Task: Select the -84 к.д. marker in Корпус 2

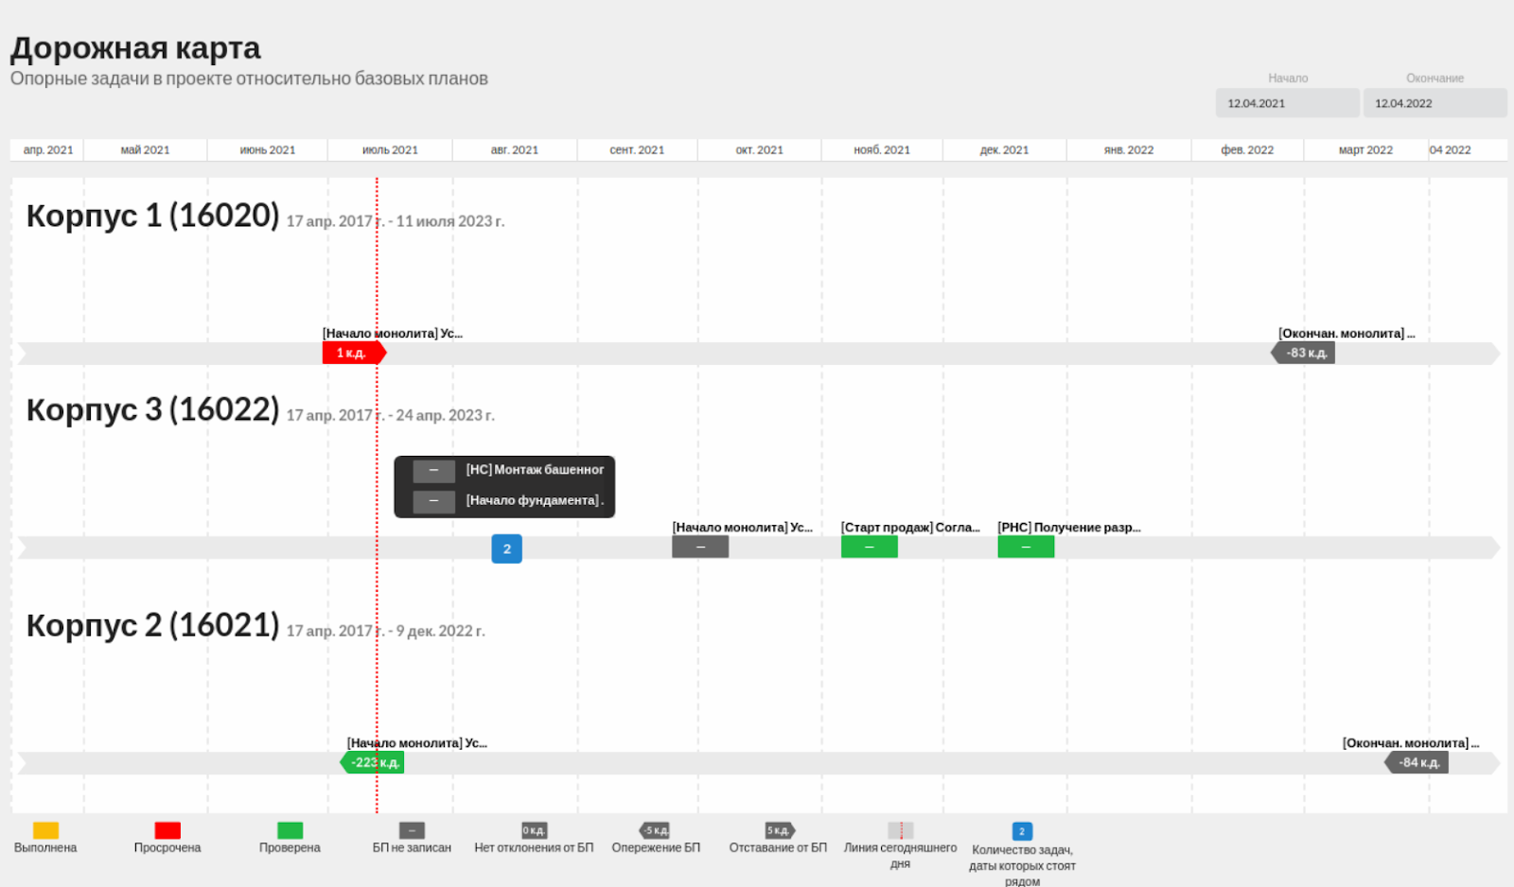Action: point(1417,762)
